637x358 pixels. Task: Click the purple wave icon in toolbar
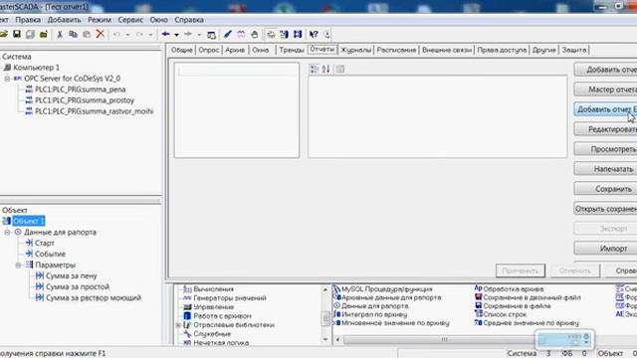coord(241,35)
